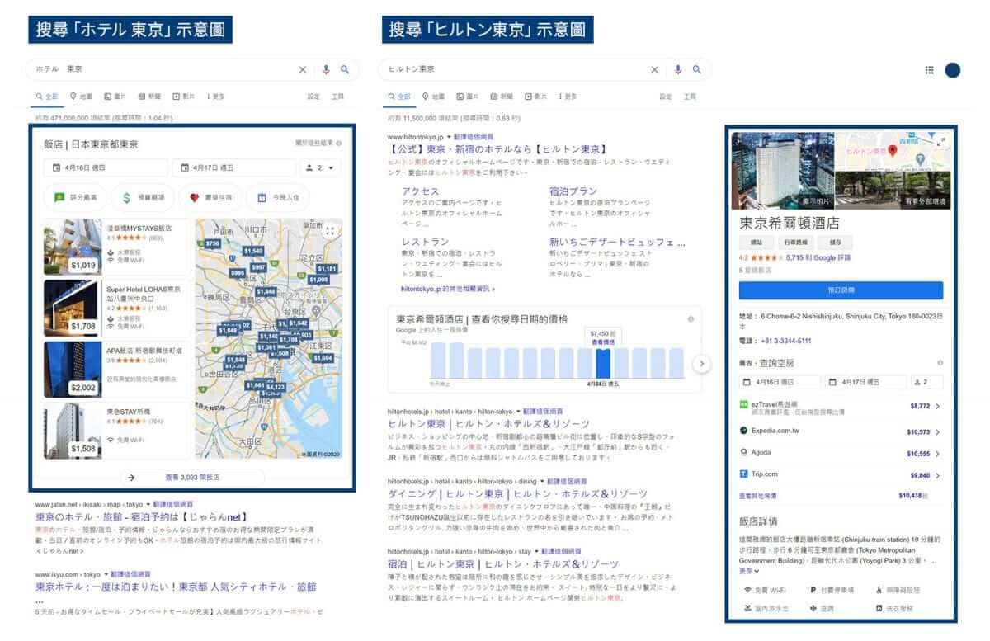Switch to 新聞 tab in ヒルトン東京 search
The width and height of the screenshot is (990, 641).
point(500,97)
